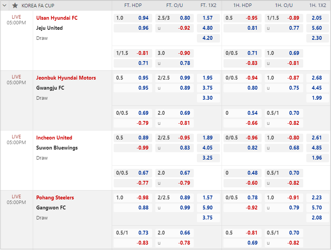
Task: Pick Incheon–Suwon full-time draw odds 3.25
Action: coord(208,158)
